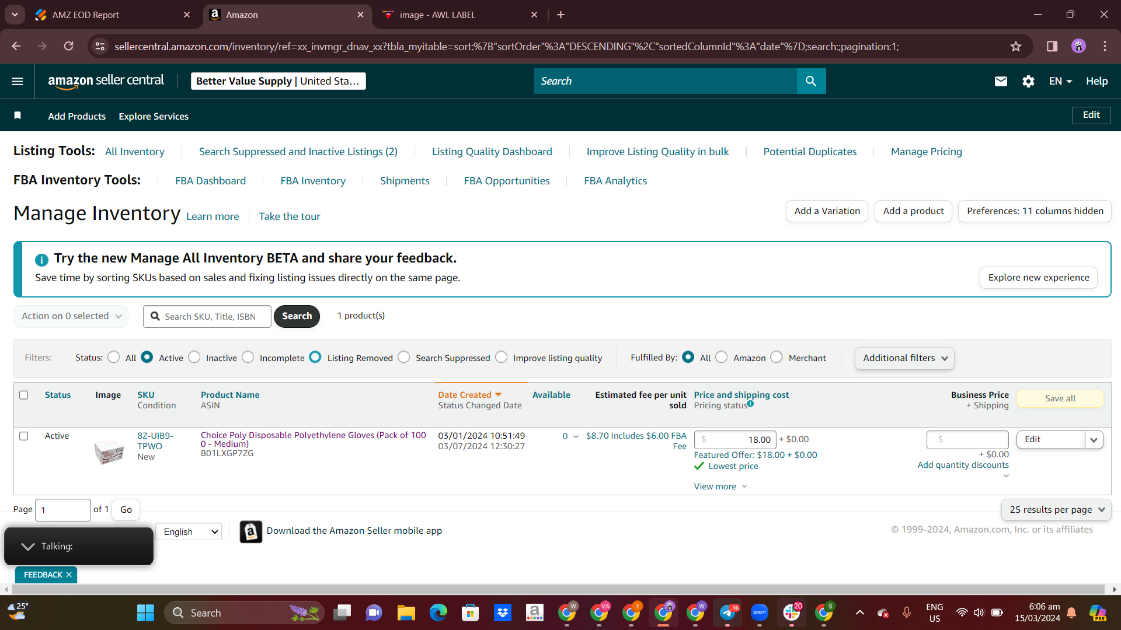Expand the Available quantity chevron
1121x630 pixels.
(x=576, y=436)
